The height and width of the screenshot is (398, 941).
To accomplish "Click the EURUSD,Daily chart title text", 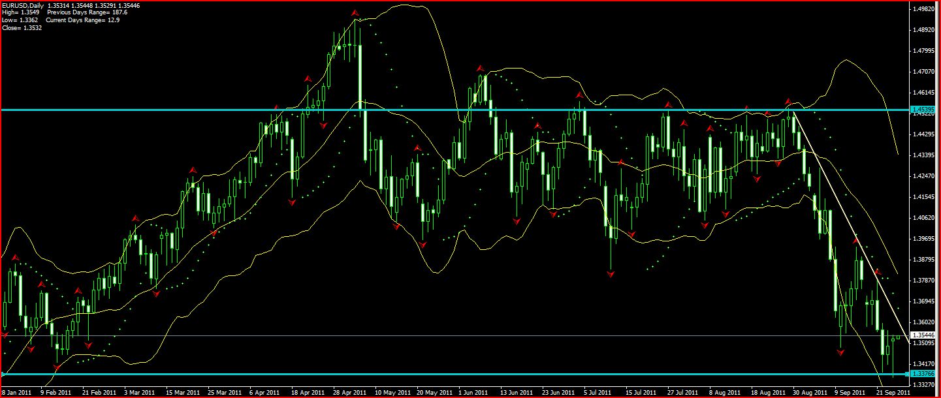I will click(x=22, y=5).
